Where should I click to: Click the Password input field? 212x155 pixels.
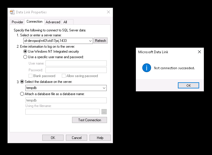pos(76,70)
